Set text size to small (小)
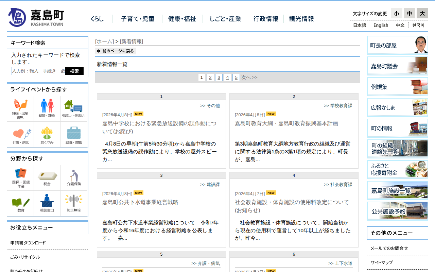Image resolution: width=435 pixels, height=272 pixels. 396,13
